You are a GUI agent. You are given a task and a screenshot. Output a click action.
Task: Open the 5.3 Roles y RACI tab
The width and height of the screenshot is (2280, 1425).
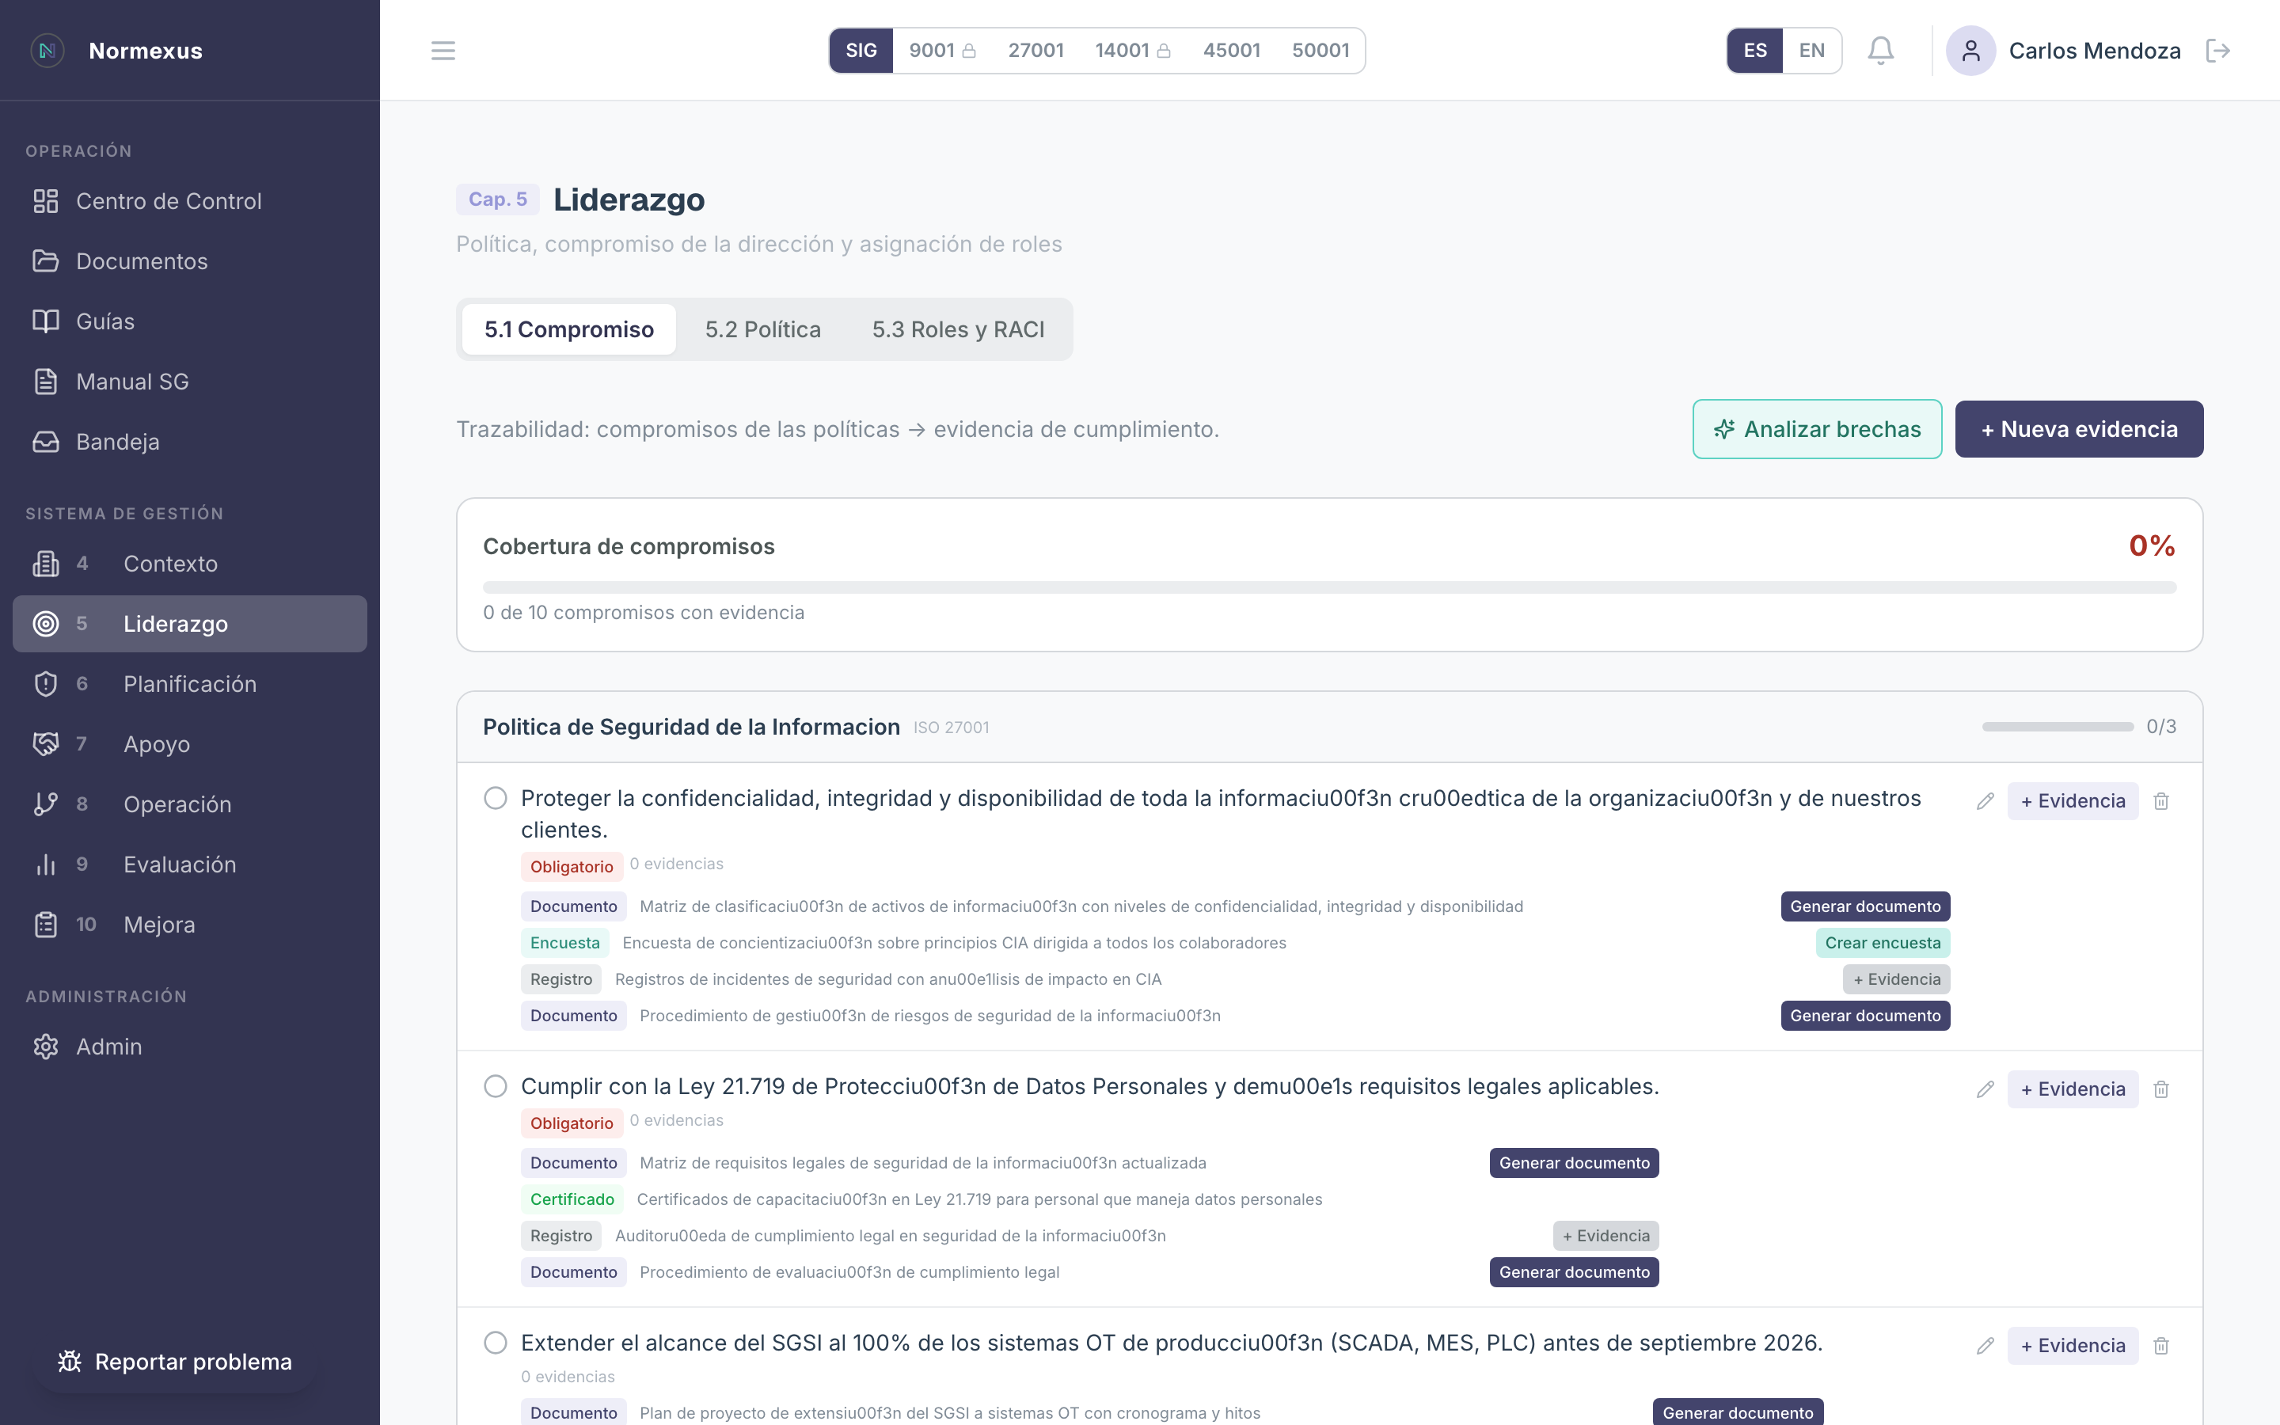pos(958,329)
